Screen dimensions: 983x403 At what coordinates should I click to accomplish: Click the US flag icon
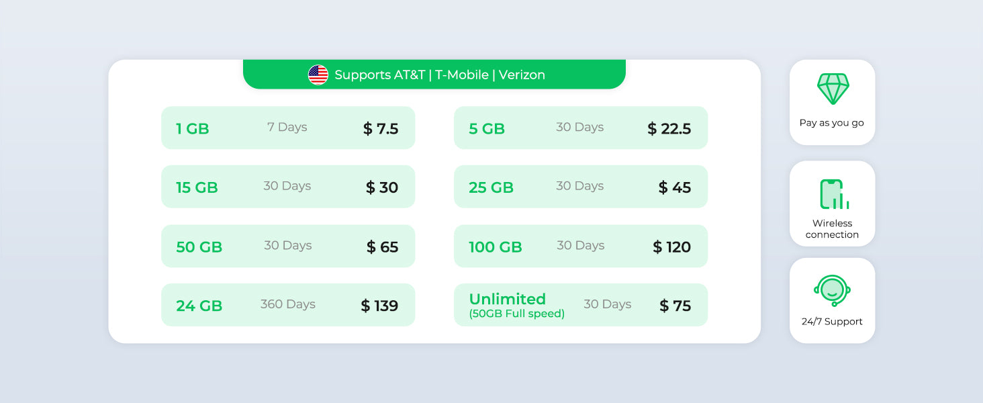(x=318, y=75)
